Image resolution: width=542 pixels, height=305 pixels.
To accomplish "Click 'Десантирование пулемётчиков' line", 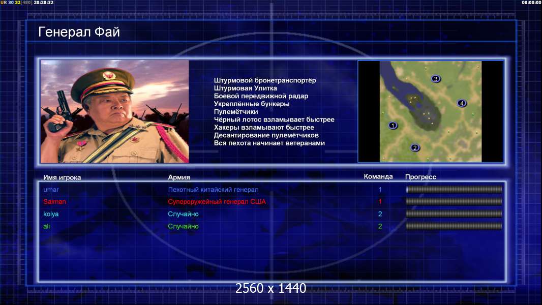I will tap(266, 135).
